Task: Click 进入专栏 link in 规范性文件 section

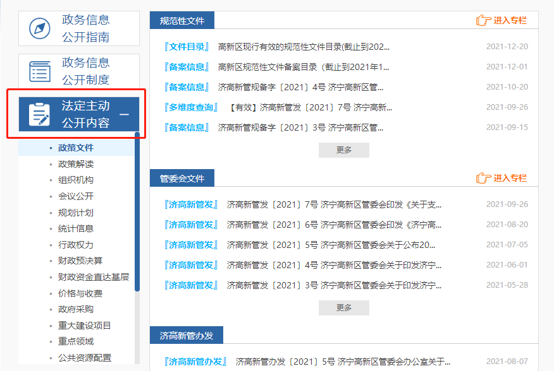Action: point(510,20)
